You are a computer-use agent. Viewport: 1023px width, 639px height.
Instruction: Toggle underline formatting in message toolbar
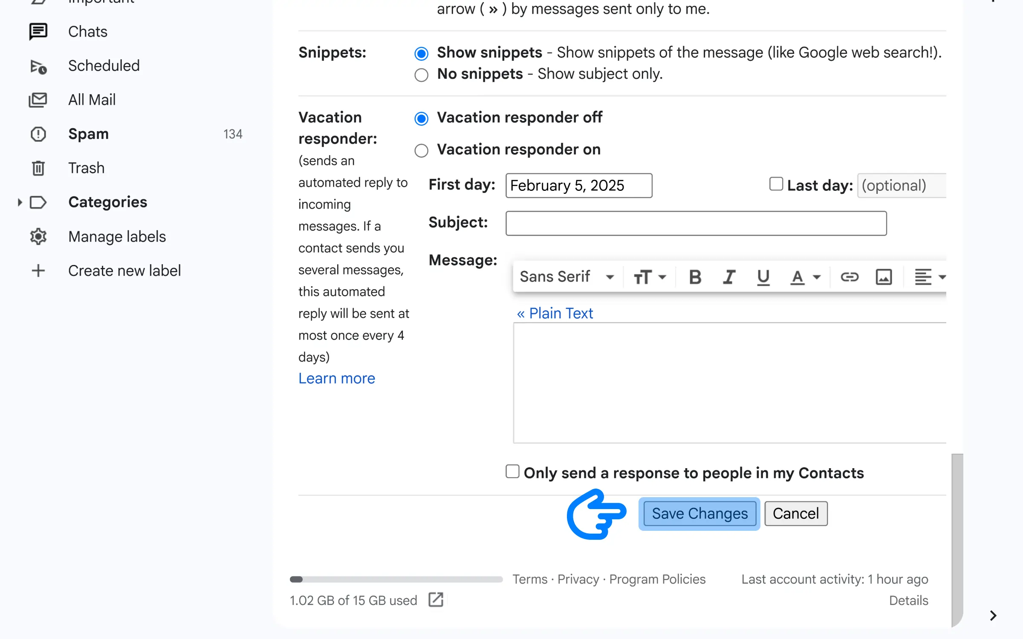click(763, 277)
